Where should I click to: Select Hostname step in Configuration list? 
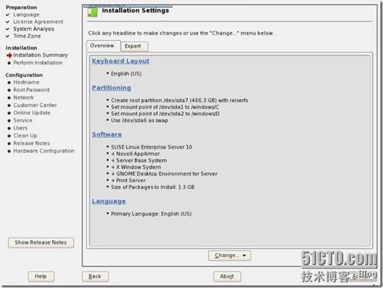pos(26,82)
